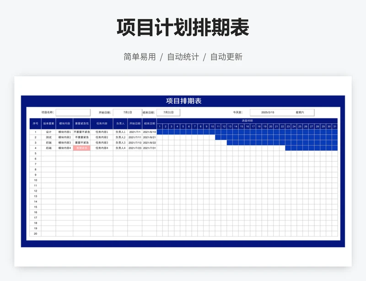Select the 结束日期 column header in table
Viewport: 366px width, 281px height.
(x=150, y=123)
